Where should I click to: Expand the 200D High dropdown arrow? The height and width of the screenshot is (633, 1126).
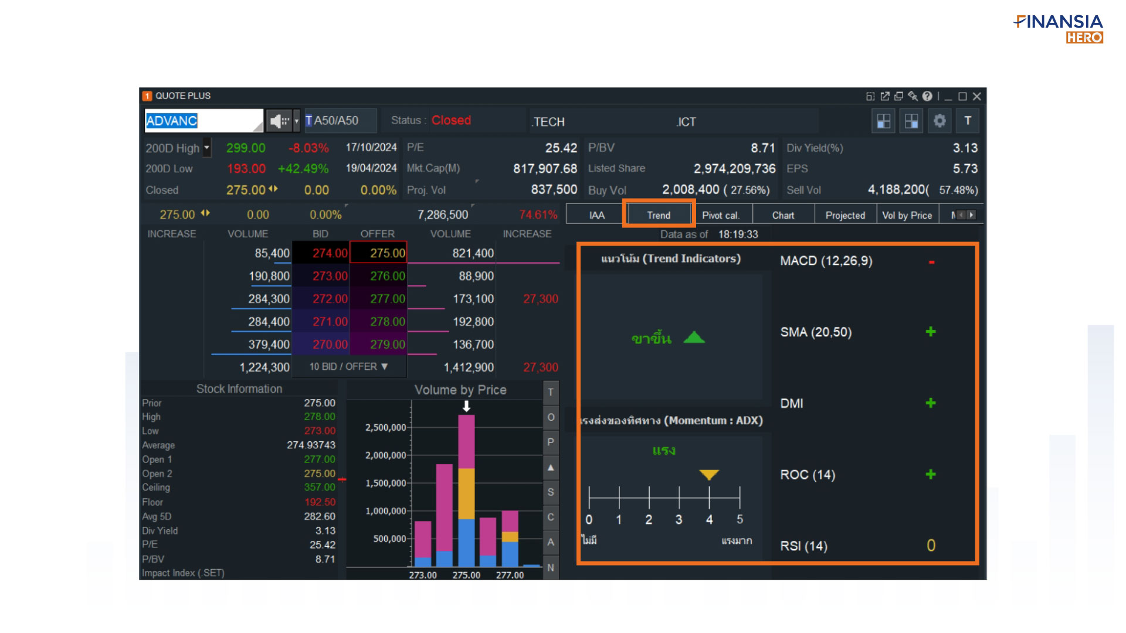coord(206,148)
